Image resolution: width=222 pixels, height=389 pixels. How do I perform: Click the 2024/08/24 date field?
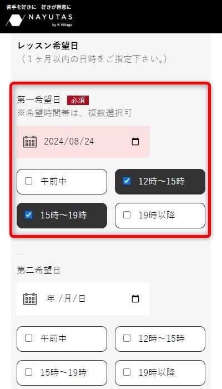(83, 142)
